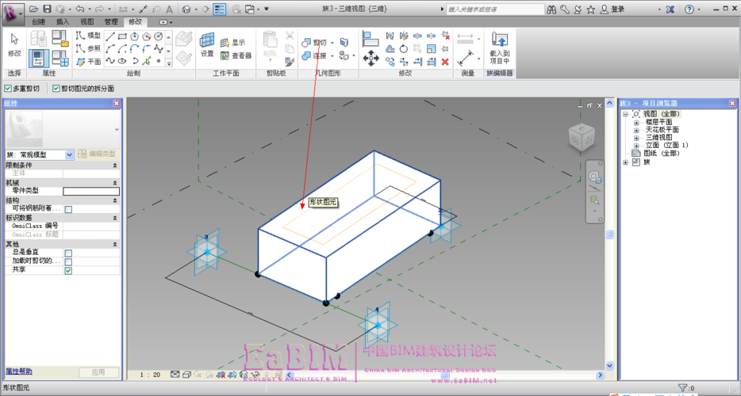Open the 属性帮助 help link
Screen dimensions: 741x396
click(19, 371)
